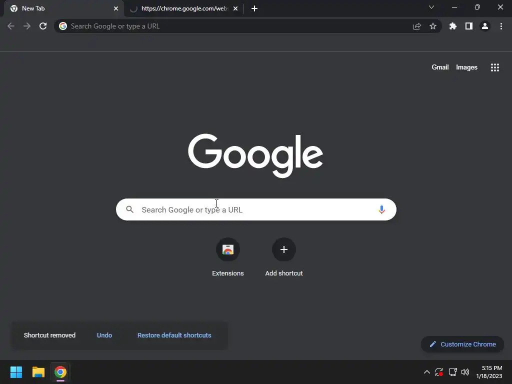Image resolution: width=512 pixels, height=384 pixels.
Task: Share this page via the share icon
Action: (x=417, y=26)
